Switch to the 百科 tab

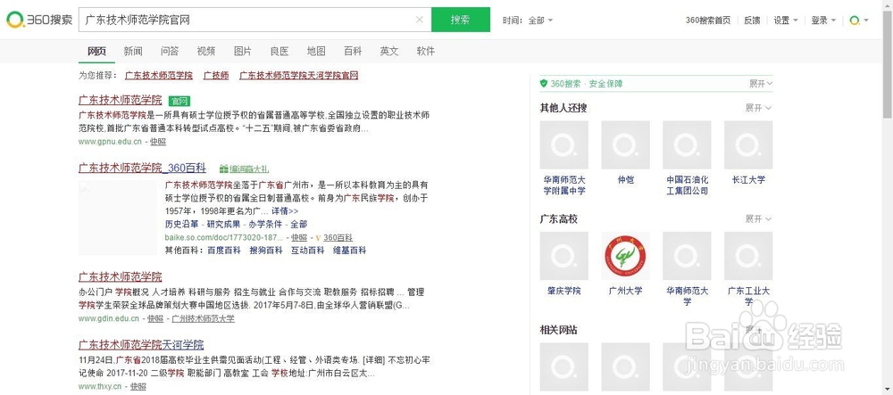353,51
